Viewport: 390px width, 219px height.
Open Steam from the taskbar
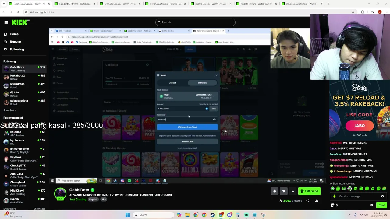(212, 215)
